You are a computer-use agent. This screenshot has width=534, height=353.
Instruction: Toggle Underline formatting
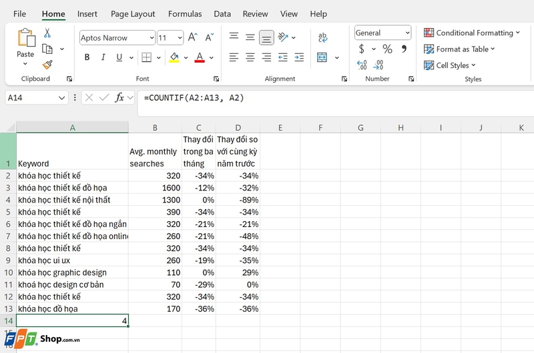point(119,57)
